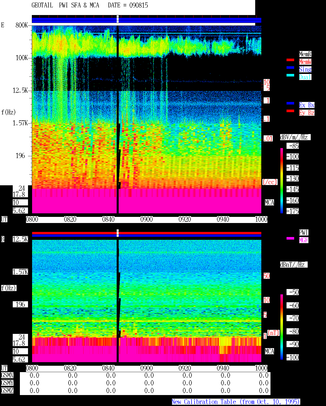Viewport: 326px width, 406px height.
Task: Click the blue swatch beside Ex Bx
Action: click(x=290, y=103)
